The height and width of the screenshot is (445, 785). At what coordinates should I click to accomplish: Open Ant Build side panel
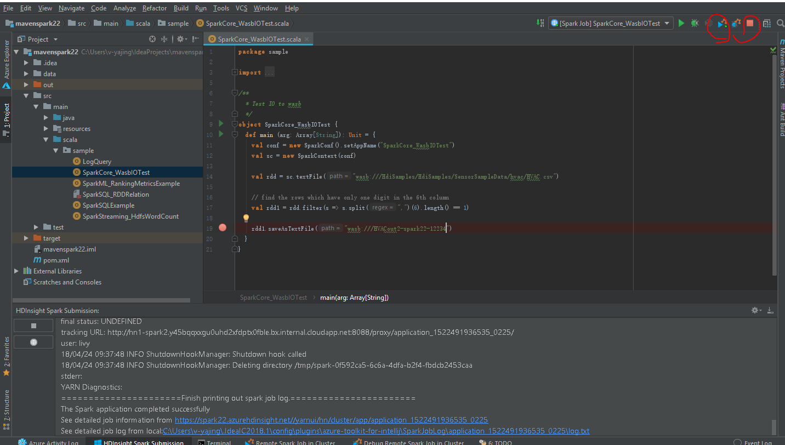[x=782, y=119]
